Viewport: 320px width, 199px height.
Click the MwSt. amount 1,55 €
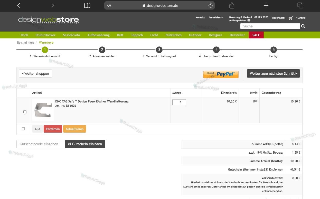point(296,153)
